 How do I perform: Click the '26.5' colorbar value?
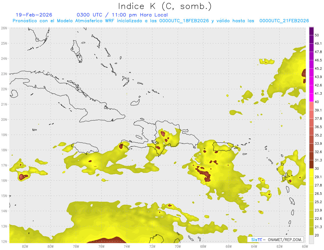(318, 193)
